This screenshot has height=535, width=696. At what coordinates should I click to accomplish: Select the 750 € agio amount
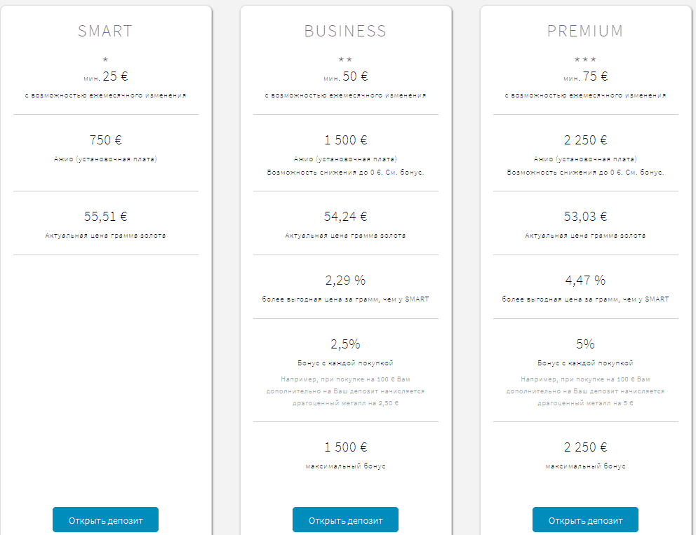[105, 140]
